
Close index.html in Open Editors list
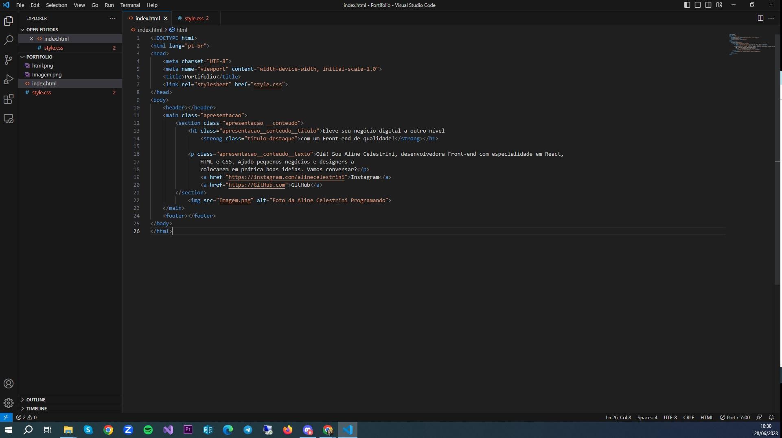click(x=31, y=39)
